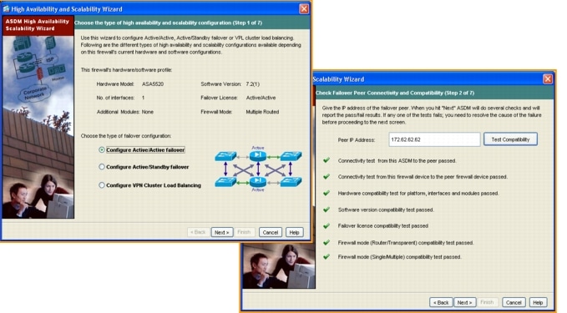Click bottom-right switch icon in failover diagram
The height and width of the screenshot is (313, 567).
click(291, 182)
